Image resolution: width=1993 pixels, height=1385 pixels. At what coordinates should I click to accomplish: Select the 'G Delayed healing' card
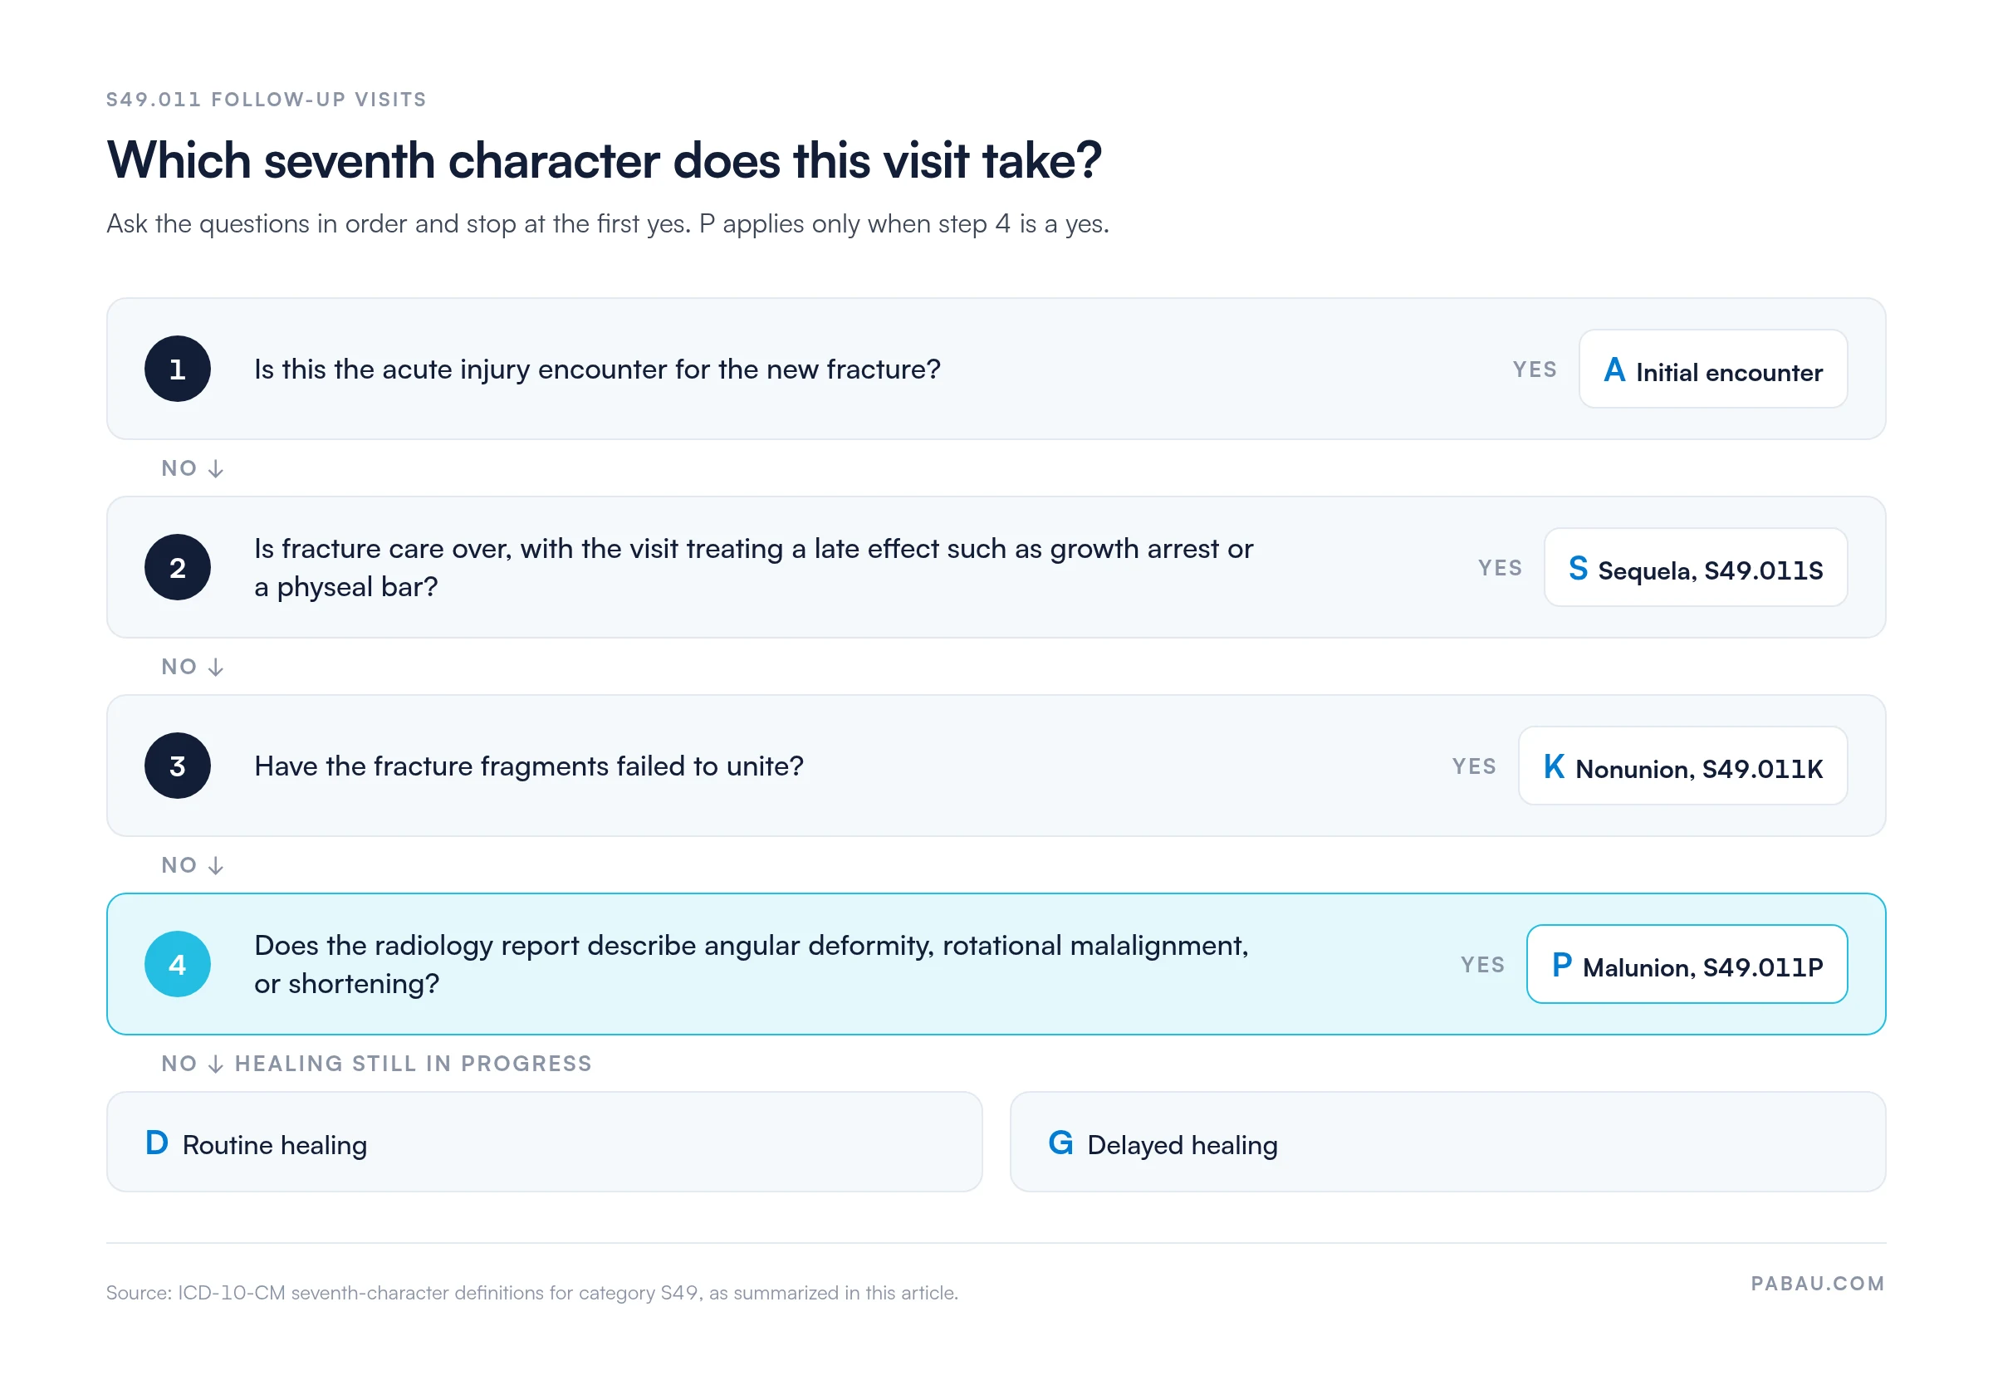pyautogui.click(x=1447, y=1142)
